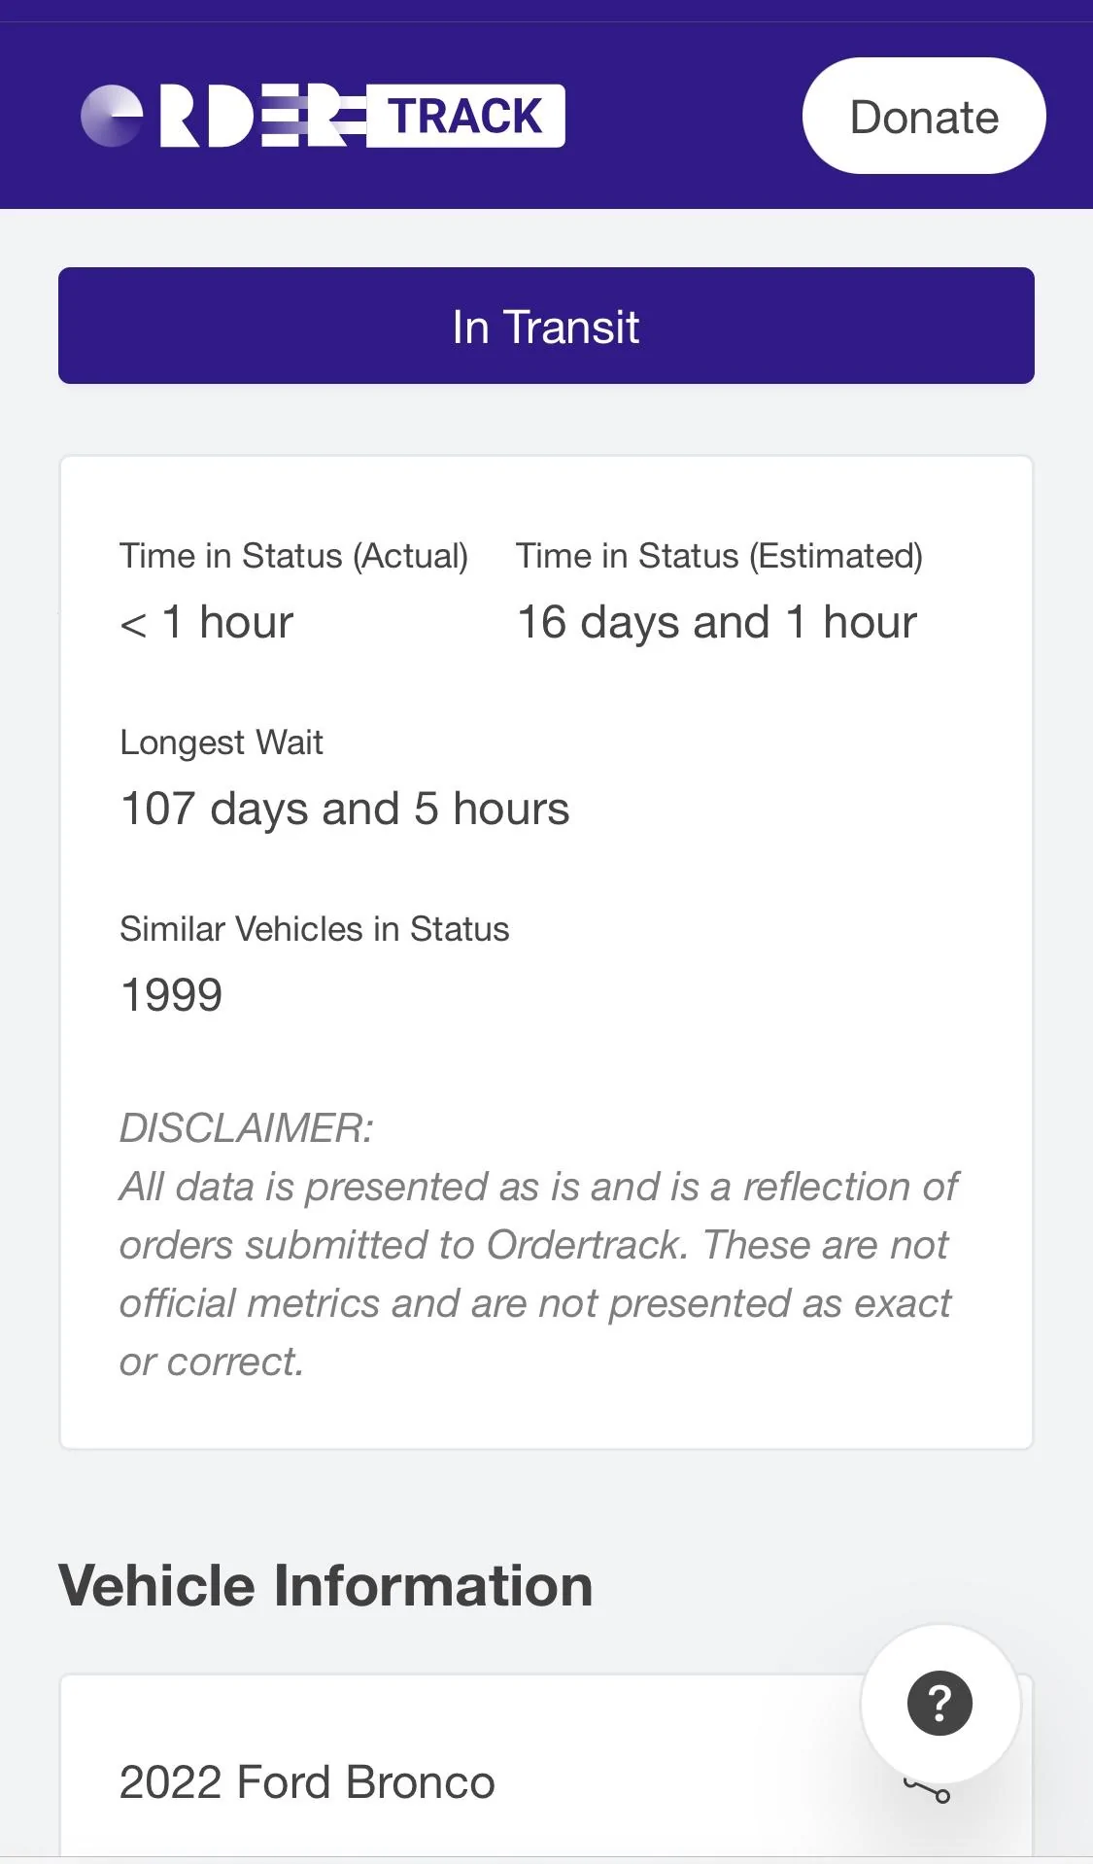Select the 107 days and 5 hours value
The height and width of the screenshot is (1864, 1093).
click(x=345, y=809)
